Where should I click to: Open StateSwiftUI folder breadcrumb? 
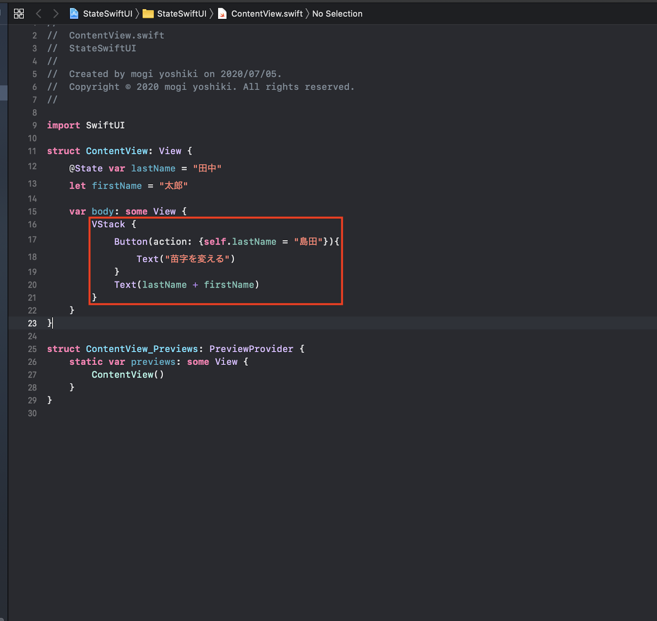[x=181, y=14]
